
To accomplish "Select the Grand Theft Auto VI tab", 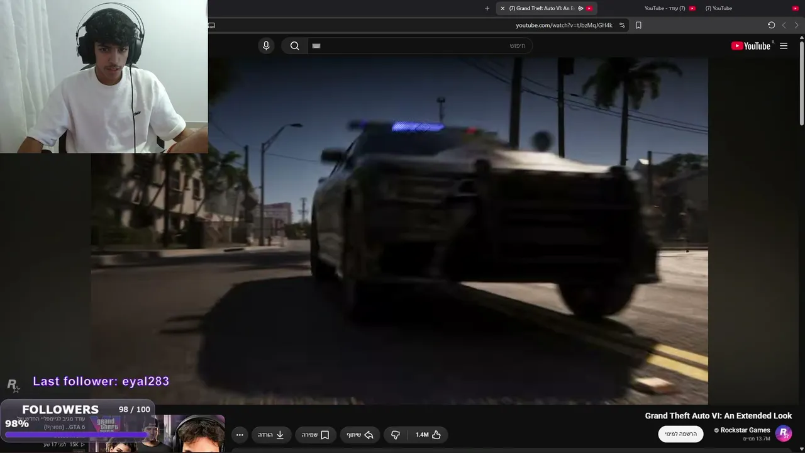I will point(546,8).
